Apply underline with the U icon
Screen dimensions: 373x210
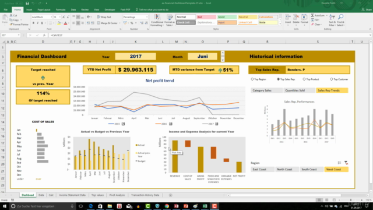[42, 23]
